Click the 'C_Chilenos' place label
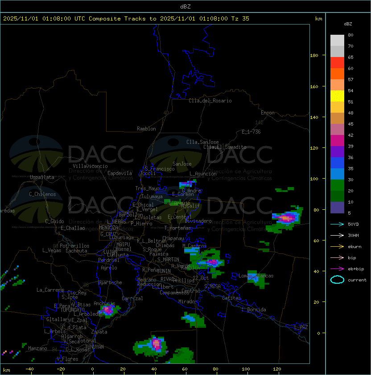This screenshot has width=371, height=375. click(x=42, y=194)
